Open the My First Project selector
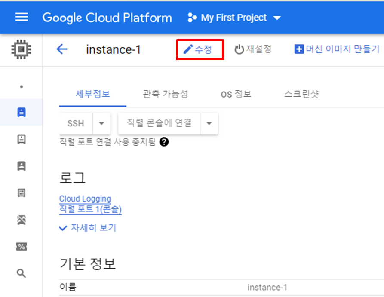 pyautogui.click(x=234, y=18)
